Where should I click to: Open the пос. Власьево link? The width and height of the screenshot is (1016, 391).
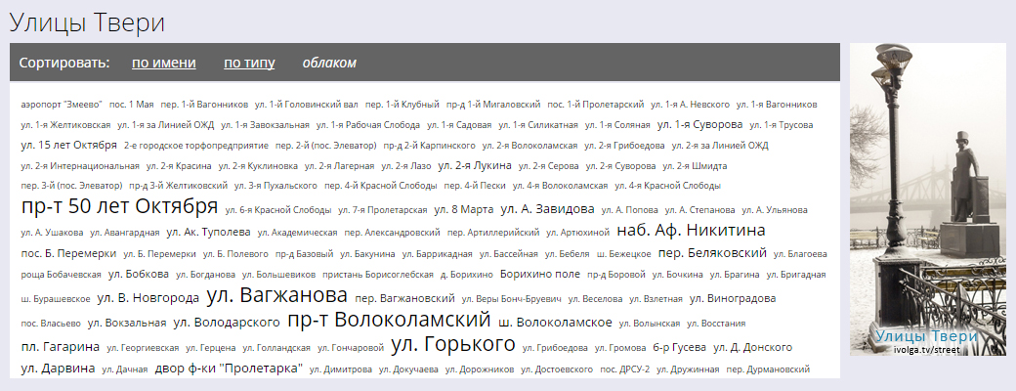pos(51,323)
